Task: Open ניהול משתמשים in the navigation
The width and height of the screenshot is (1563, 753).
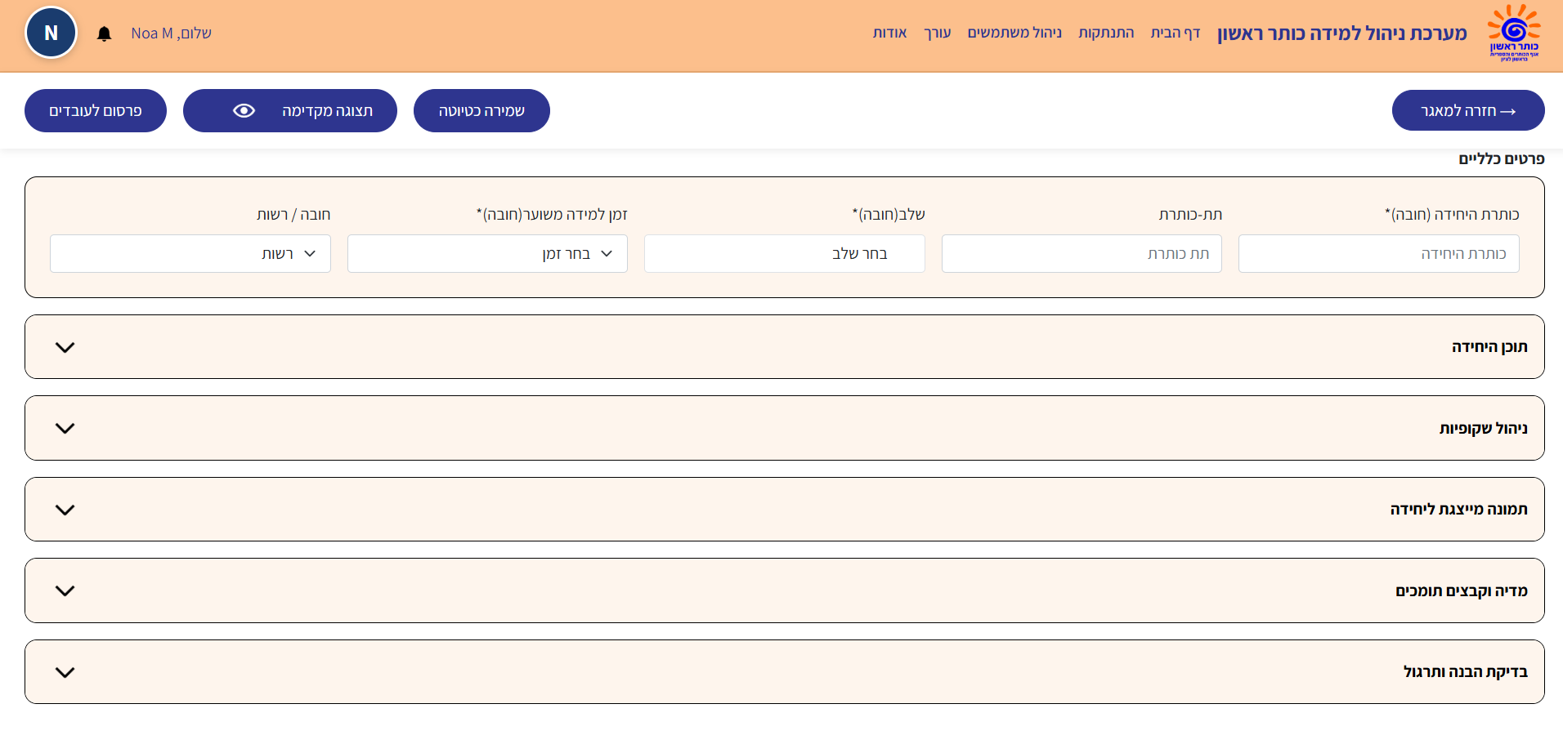Action: [x=1014, y=33]
